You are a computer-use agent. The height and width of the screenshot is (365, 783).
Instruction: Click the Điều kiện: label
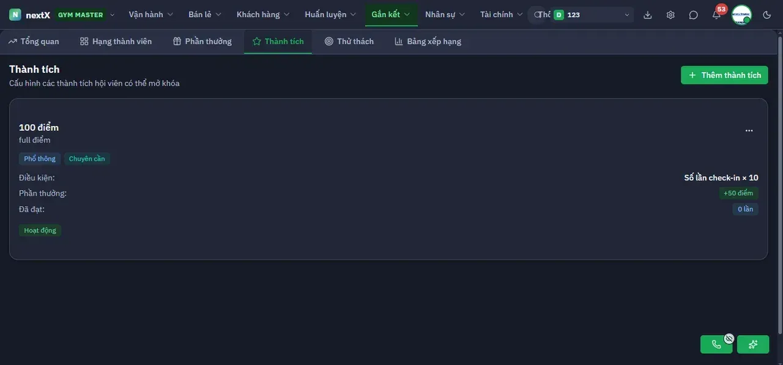[37, 178]
